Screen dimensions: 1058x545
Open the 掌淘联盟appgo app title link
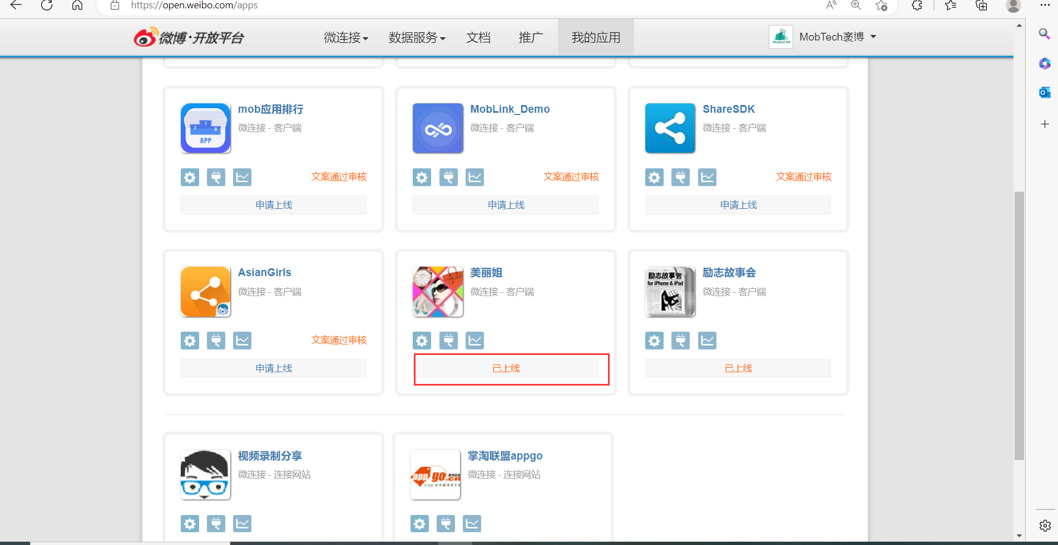pyautogui.click(x=505, y=456)
